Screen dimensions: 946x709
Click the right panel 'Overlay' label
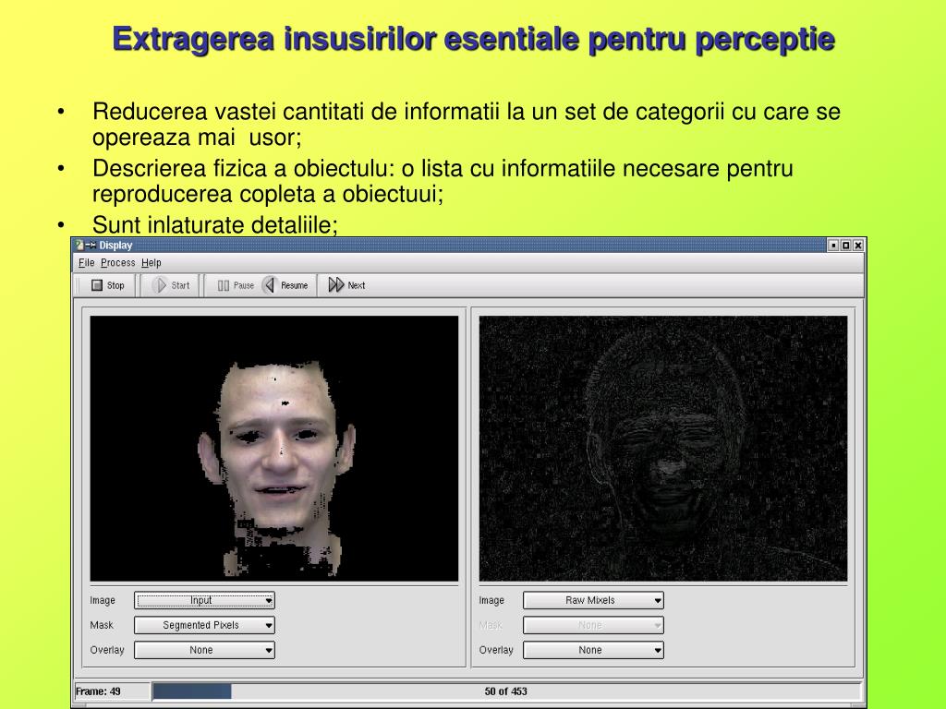[496, 650]
